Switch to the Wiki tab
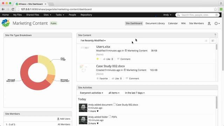The height and width of the screenshot is (126, 224). pos(183,23)
